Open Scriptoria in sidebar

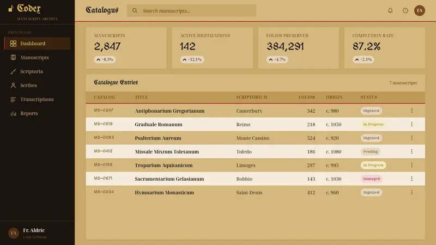(37, 71)
